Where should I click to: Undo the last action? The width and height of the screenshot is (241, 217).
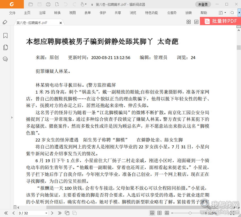66,4
